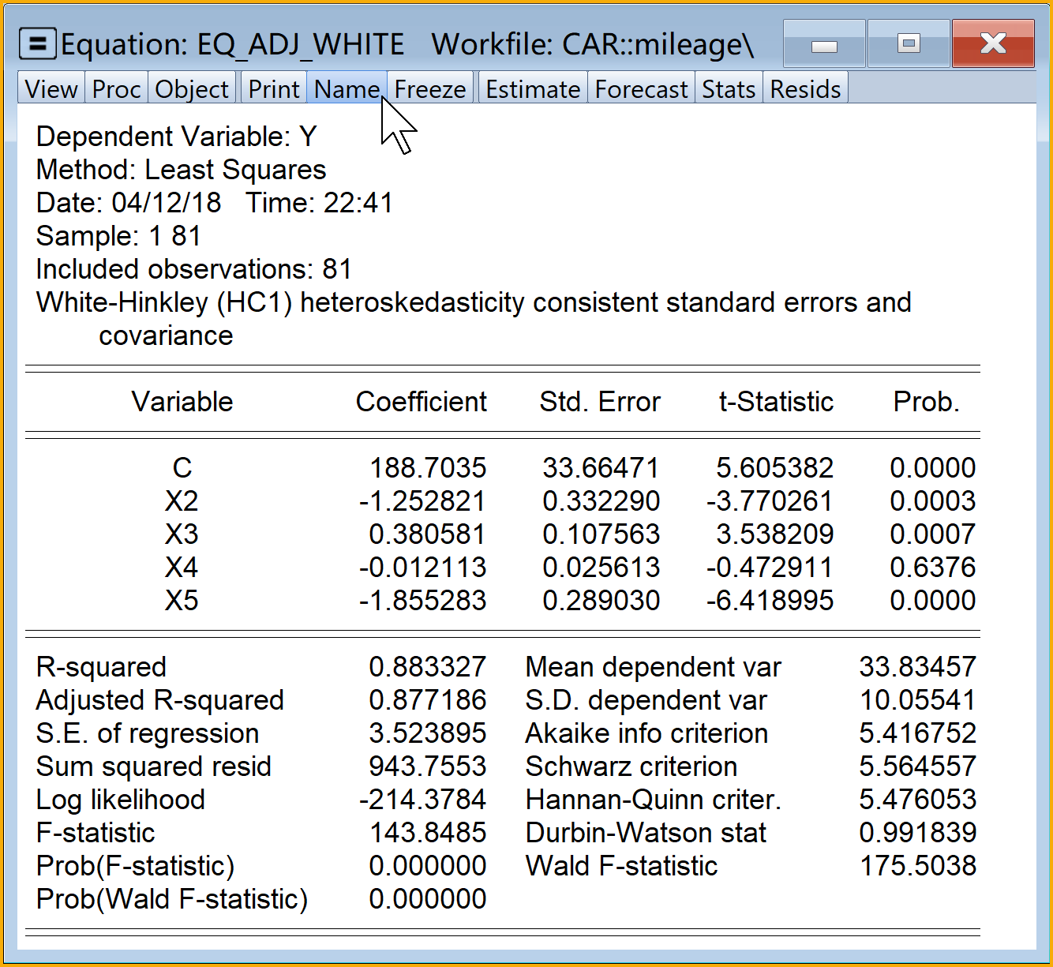The height and width of the screenshot is (967, 1053).
Task: Open the Proc menu button
Action: 116,89
